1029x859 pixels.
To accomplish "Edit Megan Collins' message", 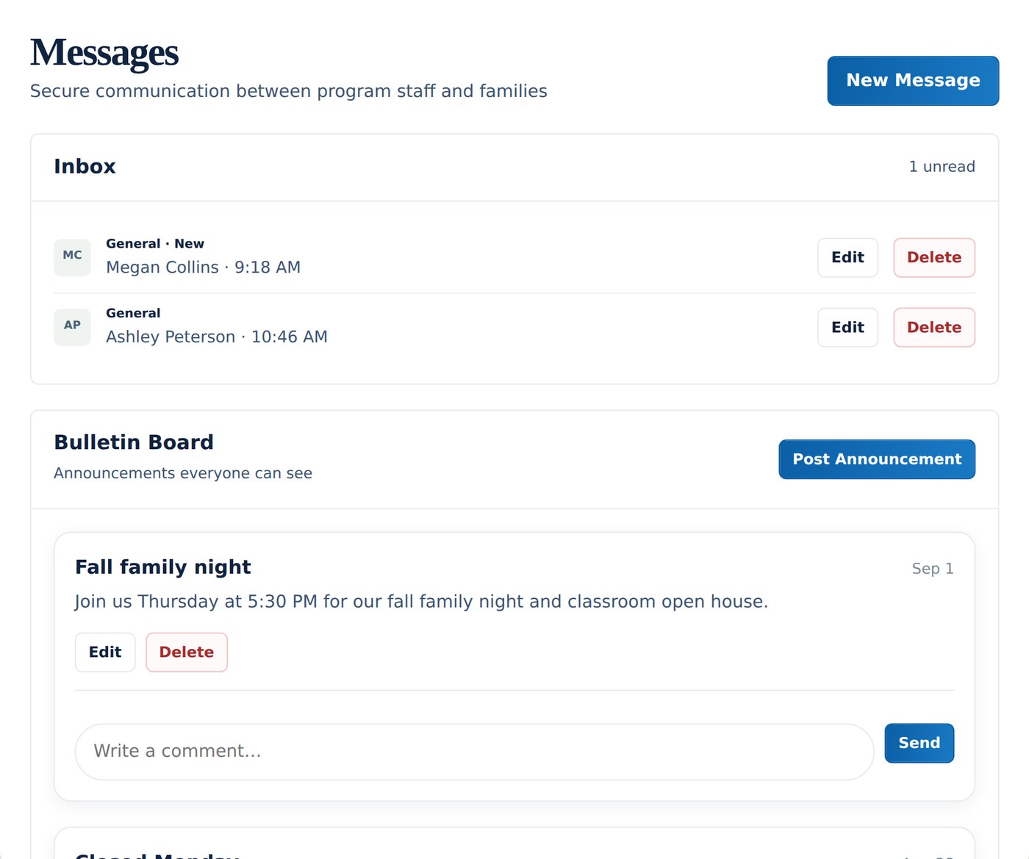I will [847, 258].
